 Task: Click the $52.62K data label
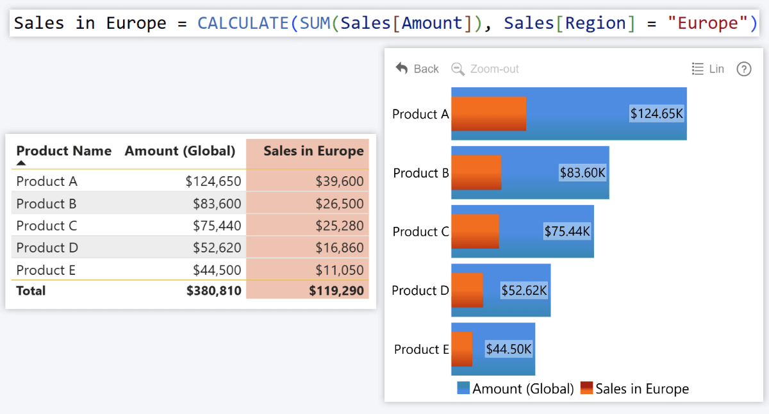coord(524,290)
